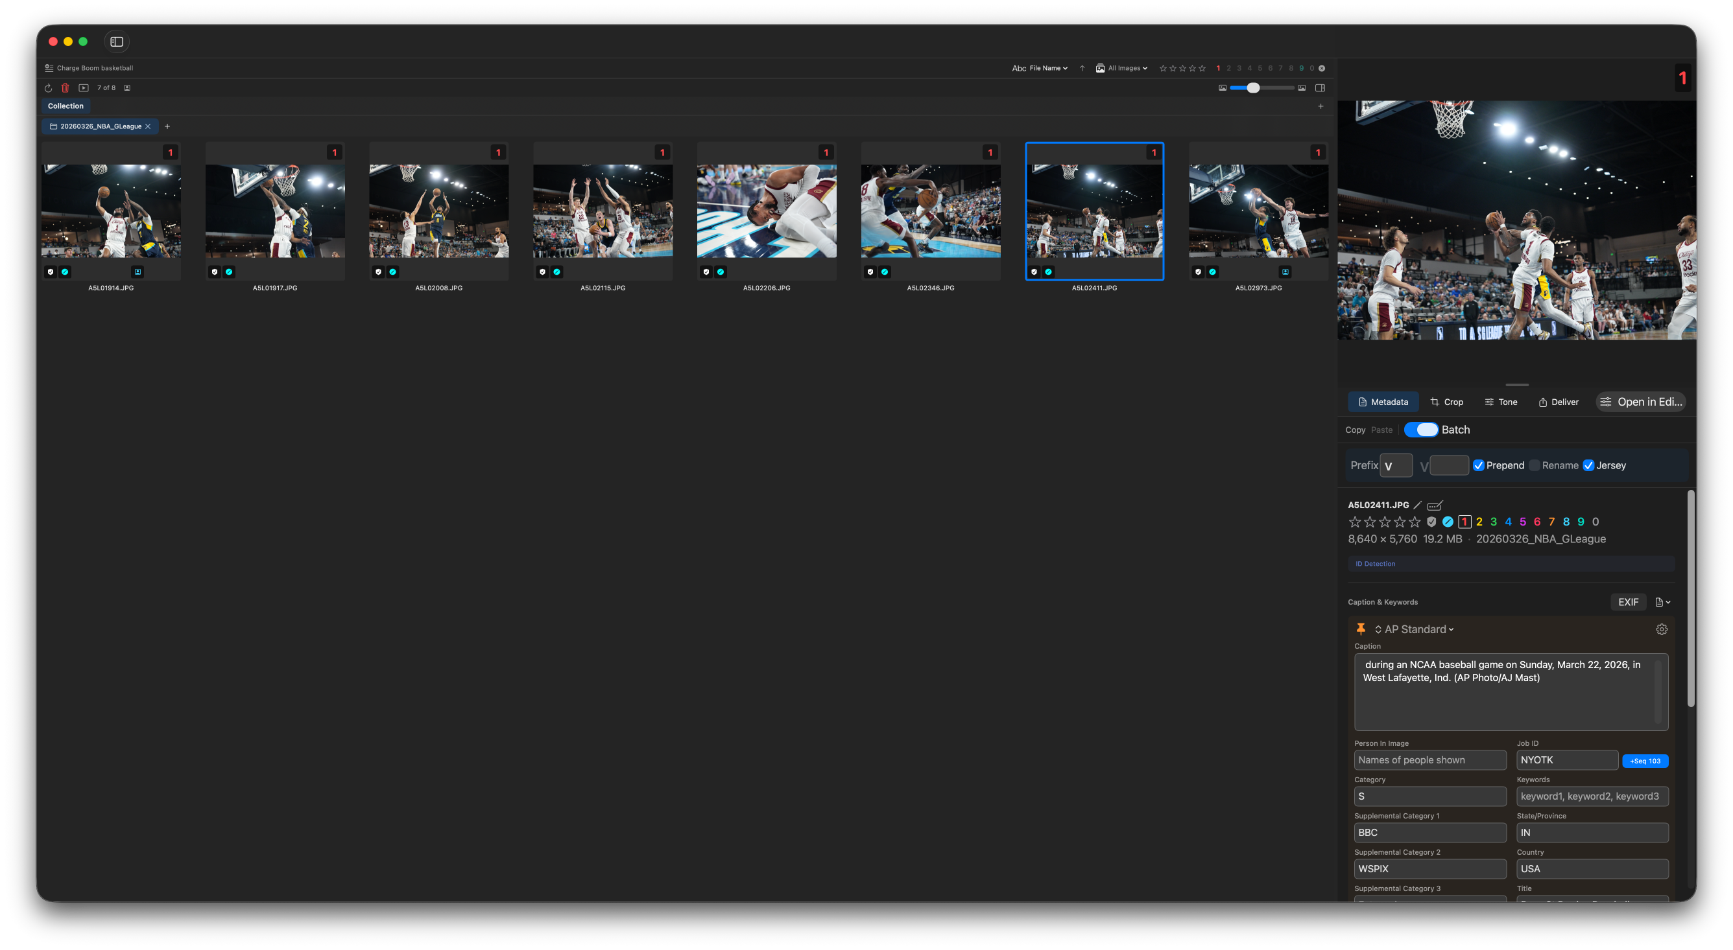Screen dimensions: 1733x950
Task: Click the Person In Image field
Action: (x=1429, y=759)
